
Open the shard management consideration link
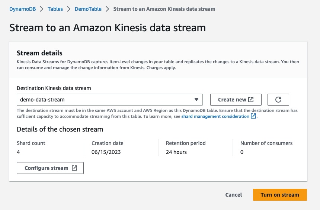click(x=215, y=116)
